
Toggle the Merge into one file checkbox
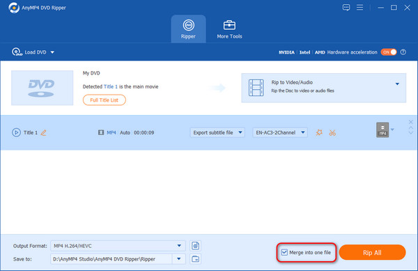(284, 252)
